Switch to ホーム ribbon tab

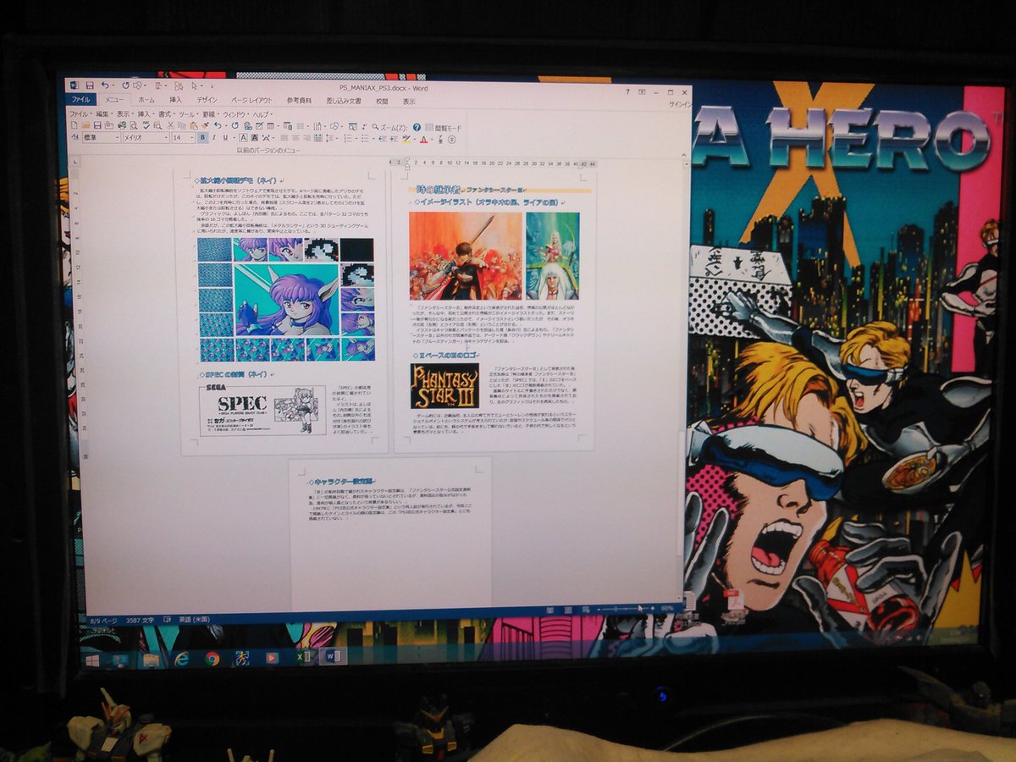point(146,100)
